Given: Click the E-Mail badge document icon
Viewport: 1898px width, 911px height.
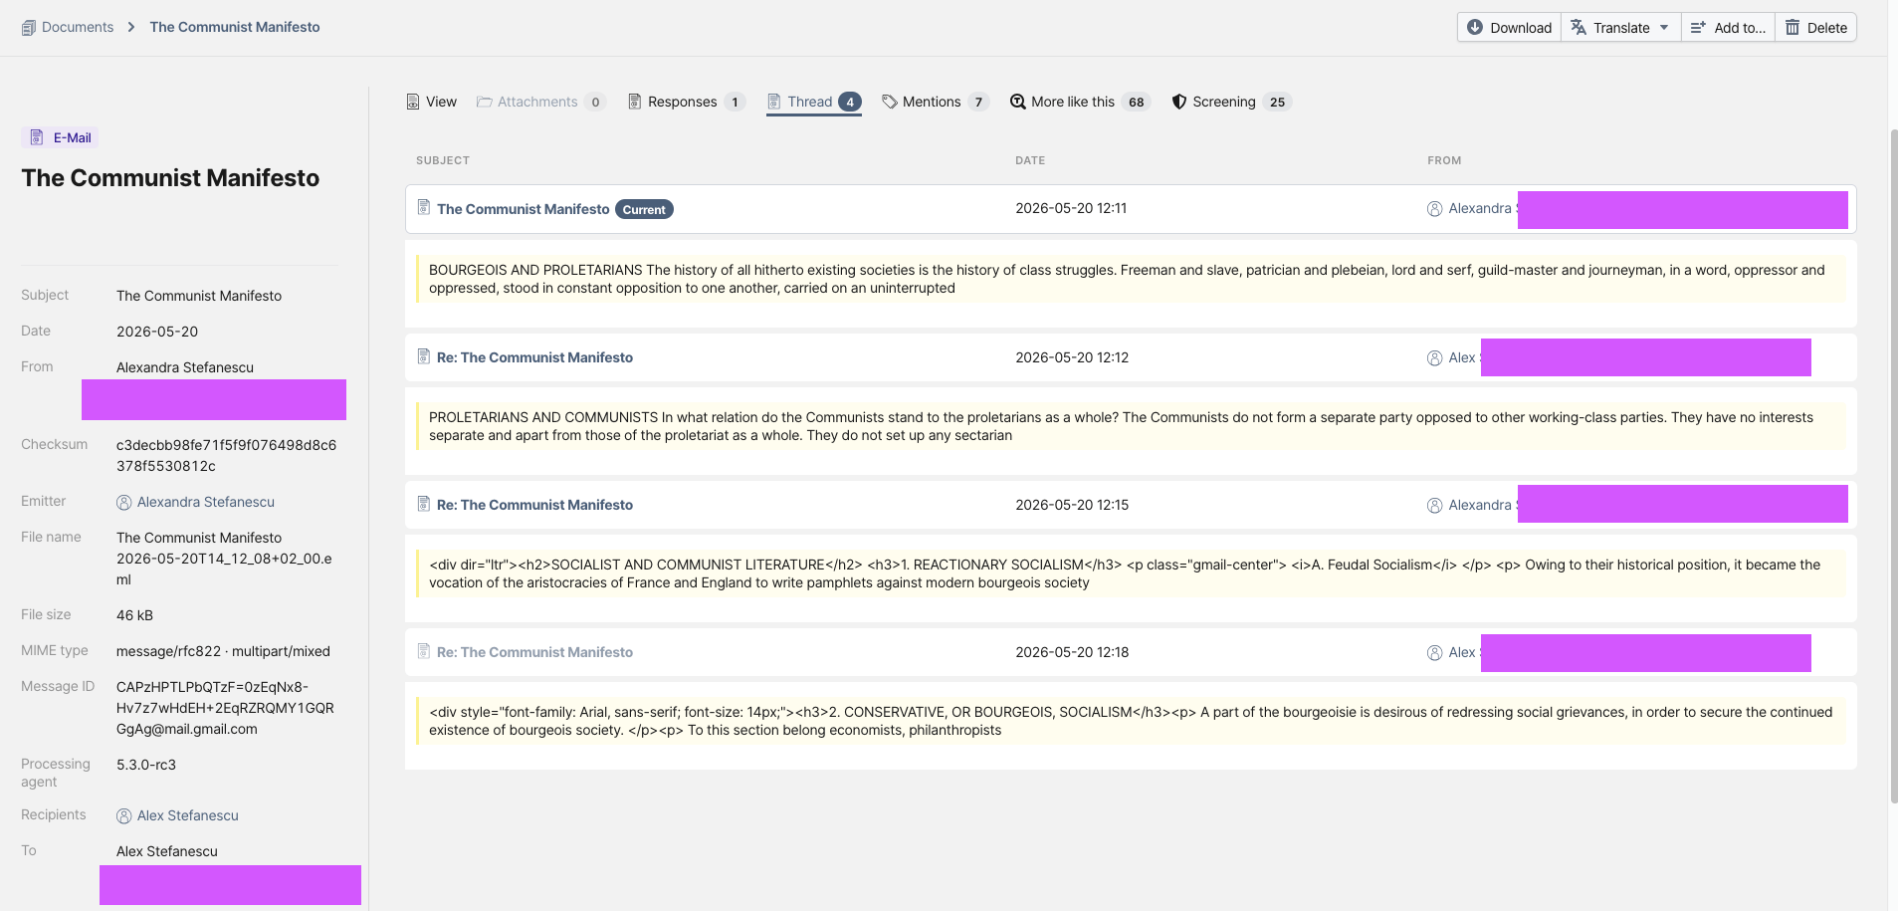Looking at the screenshot, I should point(37,137).
